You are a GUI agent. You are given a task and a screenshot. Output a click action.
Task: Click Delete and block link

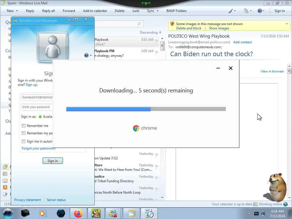pos(189,28)
